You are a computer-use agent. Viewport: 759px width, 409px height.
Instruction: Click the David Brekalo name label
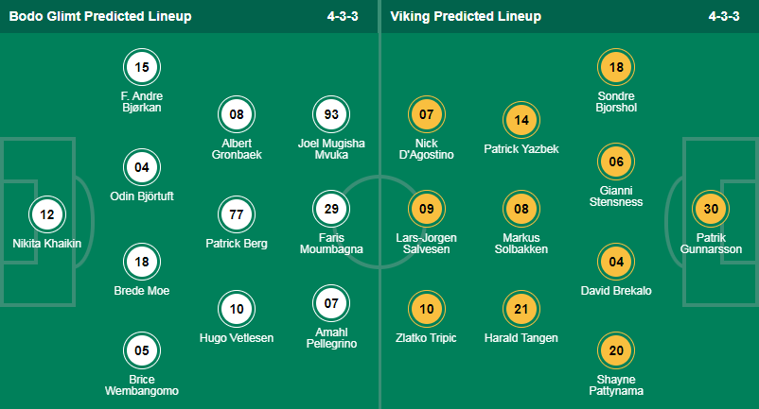tap(616, 291)
